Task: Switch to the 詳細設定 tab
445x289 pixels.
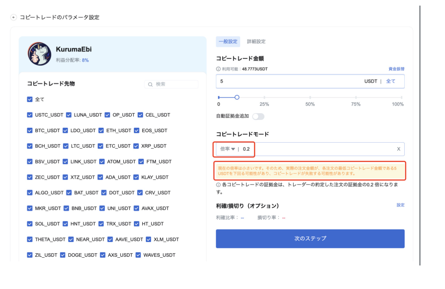Action: 256,42
